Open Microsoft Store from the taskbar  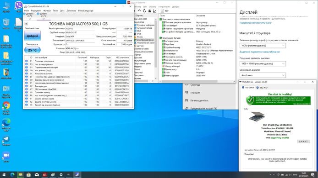[x=28, y=175]
